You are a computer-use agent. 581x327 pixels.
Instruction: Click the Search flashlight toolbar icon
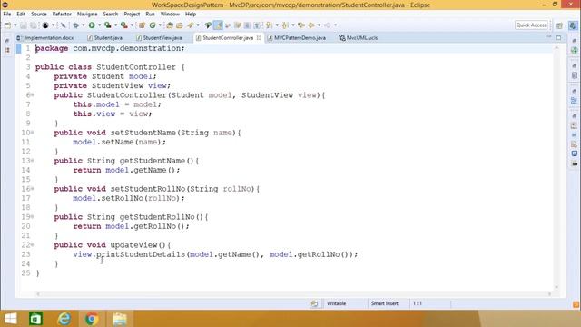click(x=190, y=25)
